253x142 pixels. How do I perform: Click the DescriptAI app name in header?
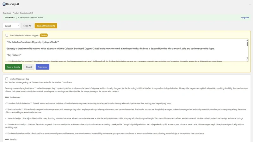[x=12, y=4]
